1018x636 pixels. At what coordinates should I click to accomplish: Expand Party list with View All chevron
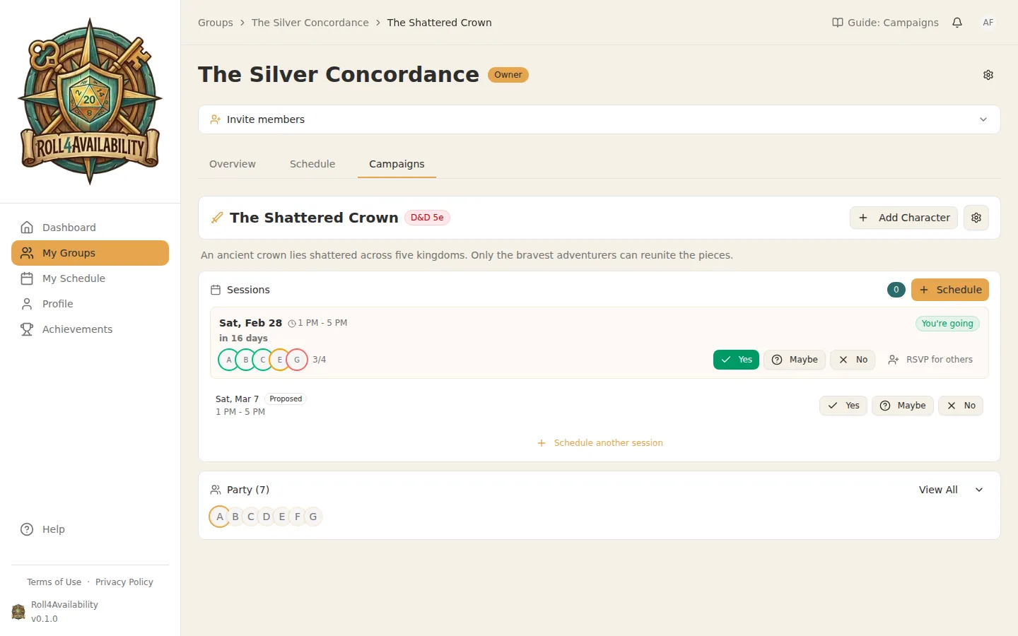(x=979, y=490)
